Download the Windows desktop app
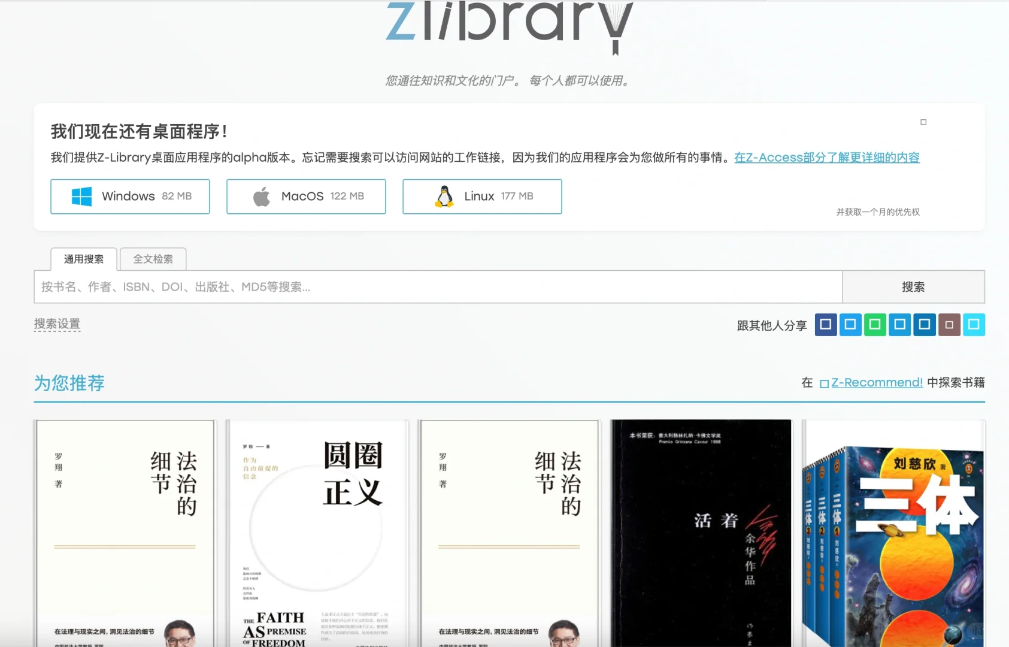This screenshot has height=647, width=1009. pos(130,196)
